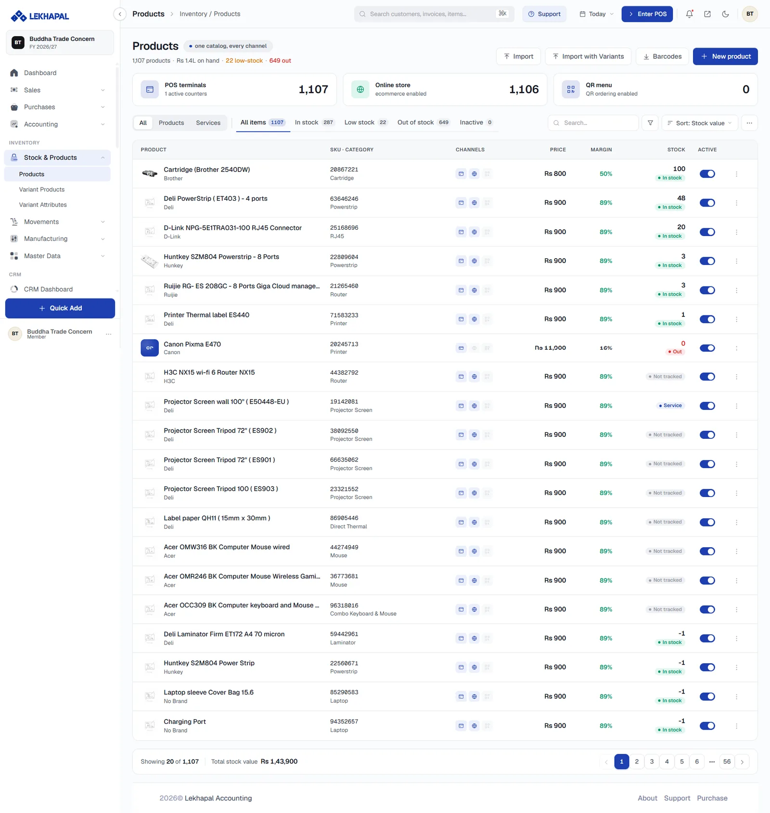Go to page 56 in pagination

click(x=727, y=762)
